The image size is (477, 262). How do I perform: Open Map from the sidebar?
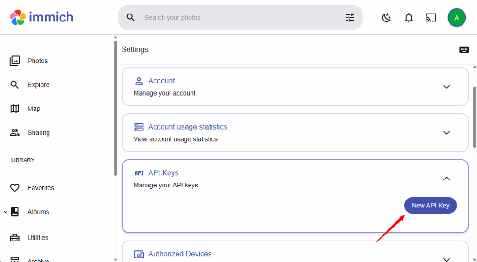tap(34, 109)
